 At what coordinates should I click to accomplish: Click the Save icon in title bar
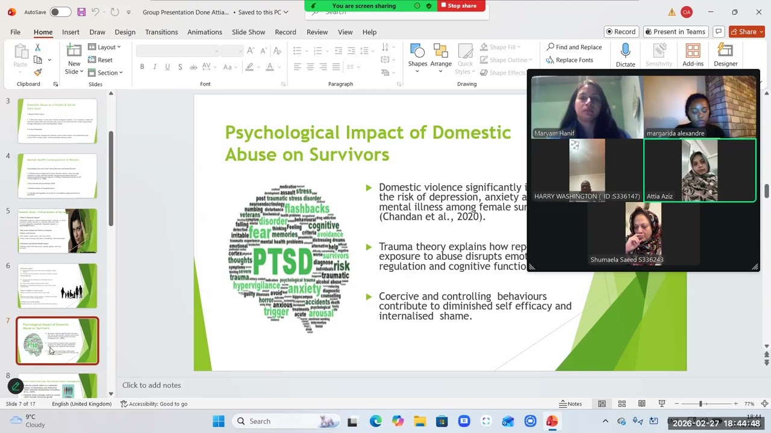coord(81,12)
